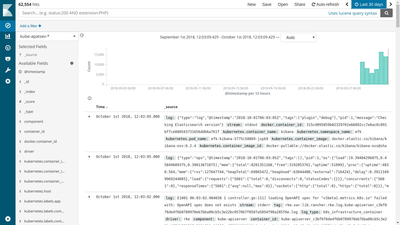Open the Visualize bar chart icon
This screenshot has width=400, height=225.
tap(8, 36)
